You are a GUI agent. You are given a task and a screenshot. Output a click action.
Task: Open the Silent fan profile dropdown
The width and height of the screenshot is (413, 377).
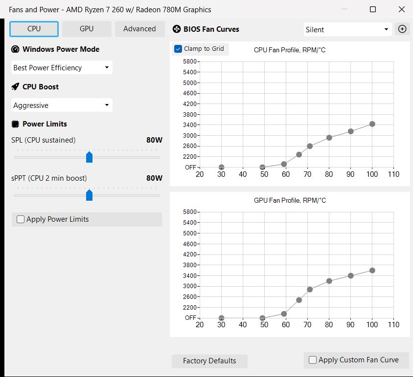click(347, 29)
